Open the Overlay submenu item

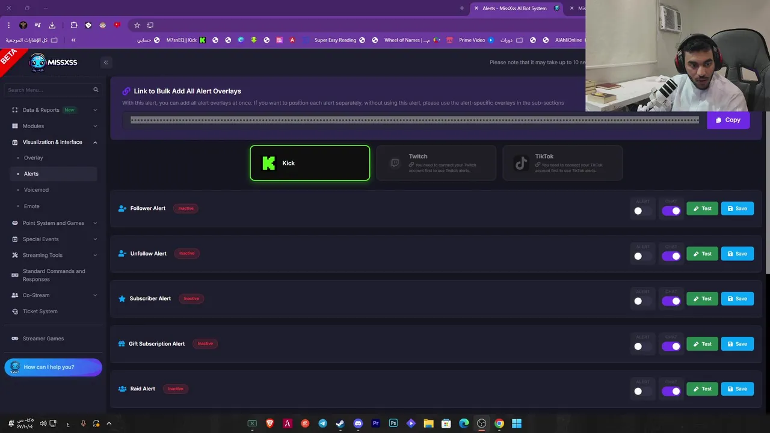pyautogui.click(x=54, y=158)
